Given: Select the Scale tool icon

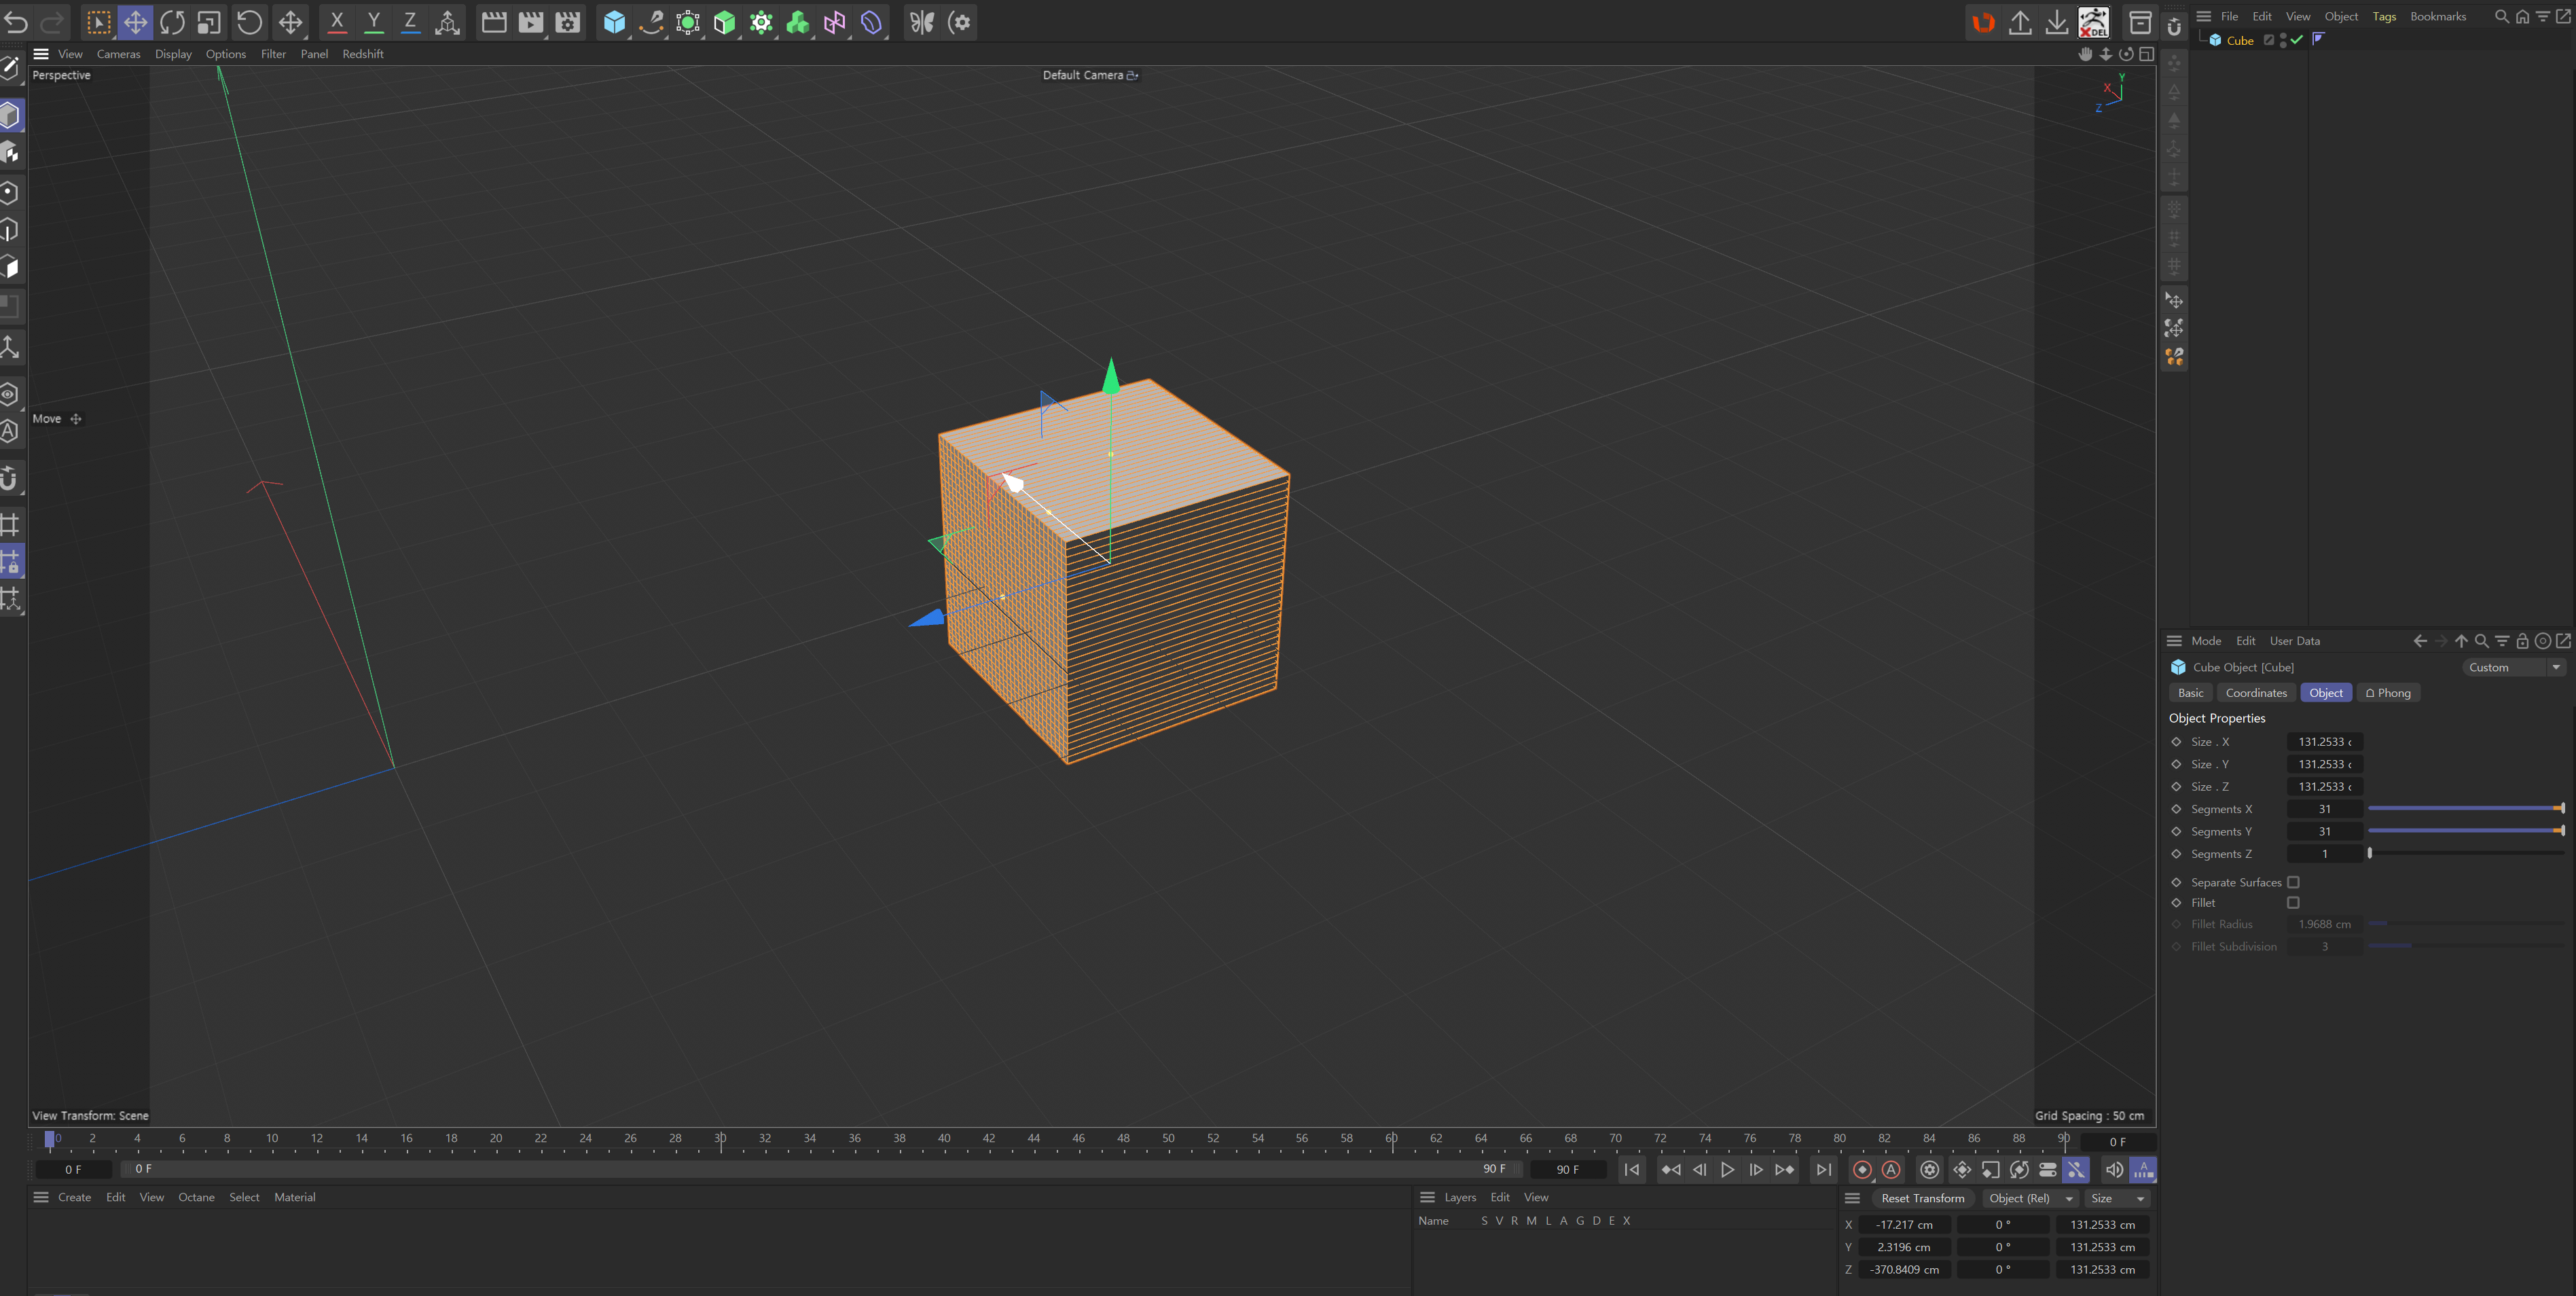Looking at the screenshot, I should pos(209,22).
